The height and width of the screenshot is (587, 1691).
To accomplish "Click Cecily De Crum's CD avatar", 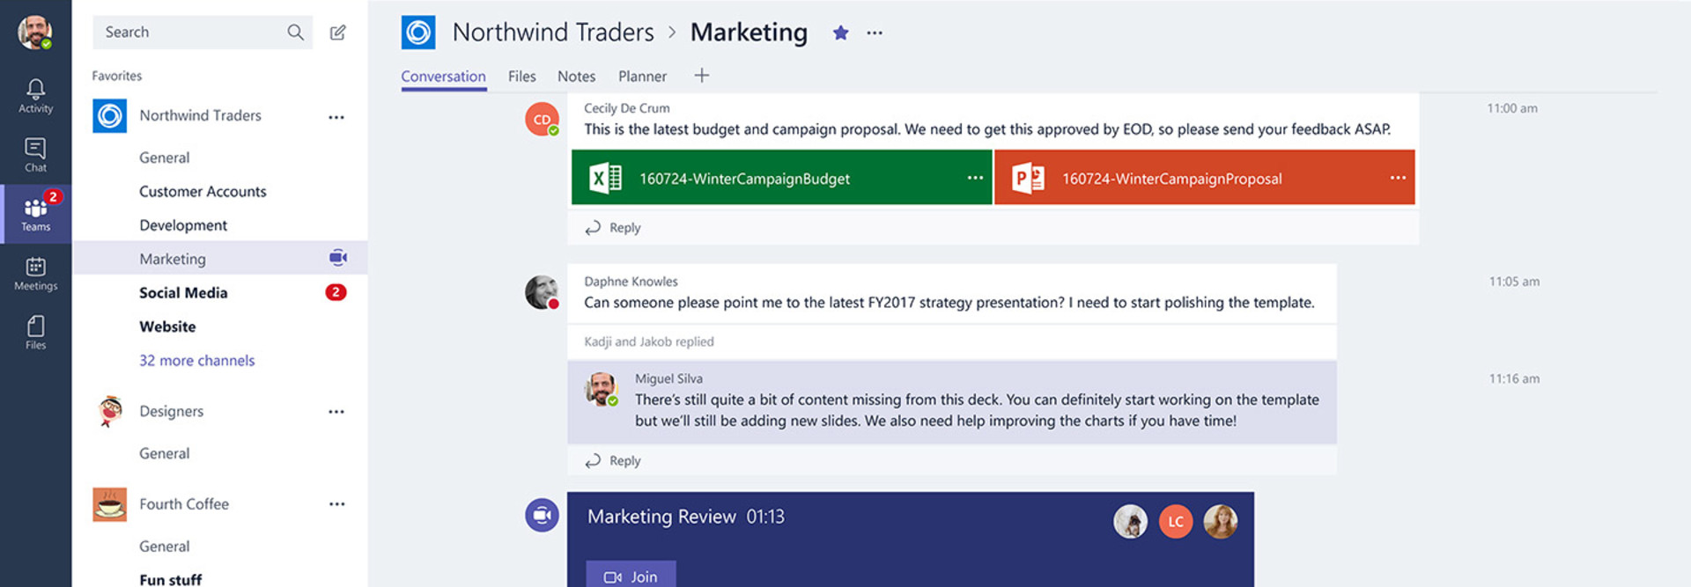I will 543,120.
